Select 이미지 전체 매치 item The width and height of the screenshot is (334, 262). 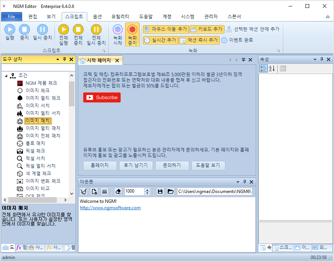43,136
